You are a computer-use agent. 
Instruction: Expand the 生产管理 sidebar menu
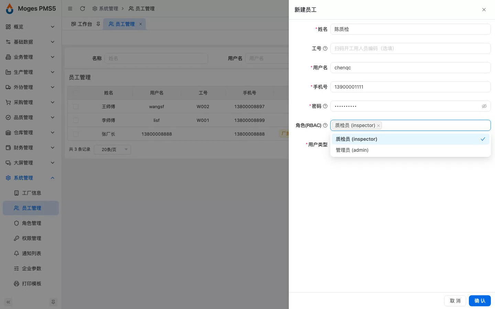tap(31, 72)
